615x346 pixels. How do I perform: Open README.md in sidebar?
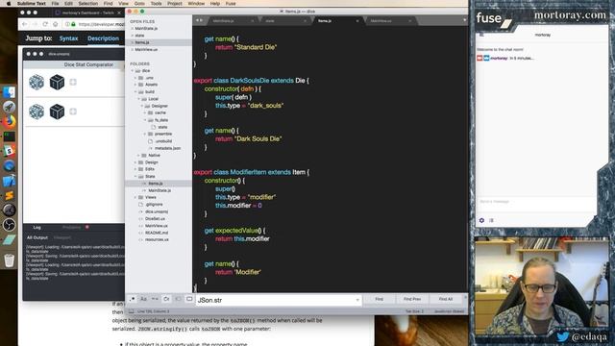[x=157, y=233]
